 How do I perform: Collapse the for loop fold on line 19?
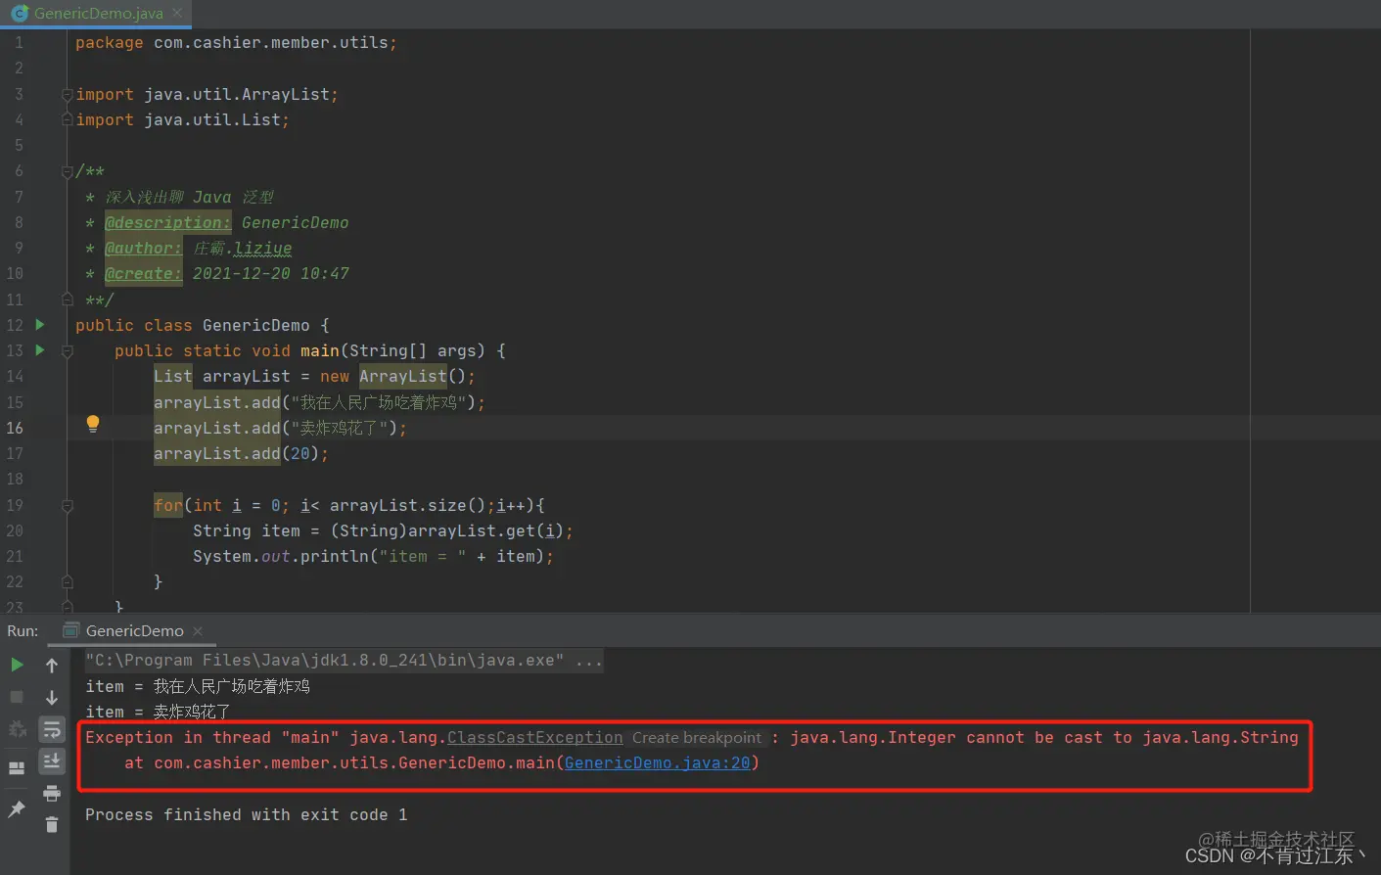(x=67, y=506)
